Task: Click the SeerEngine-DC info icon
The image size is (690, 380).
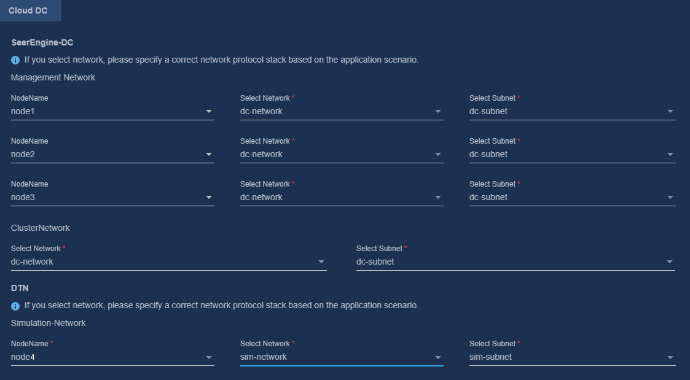Action: click(15, 60)
